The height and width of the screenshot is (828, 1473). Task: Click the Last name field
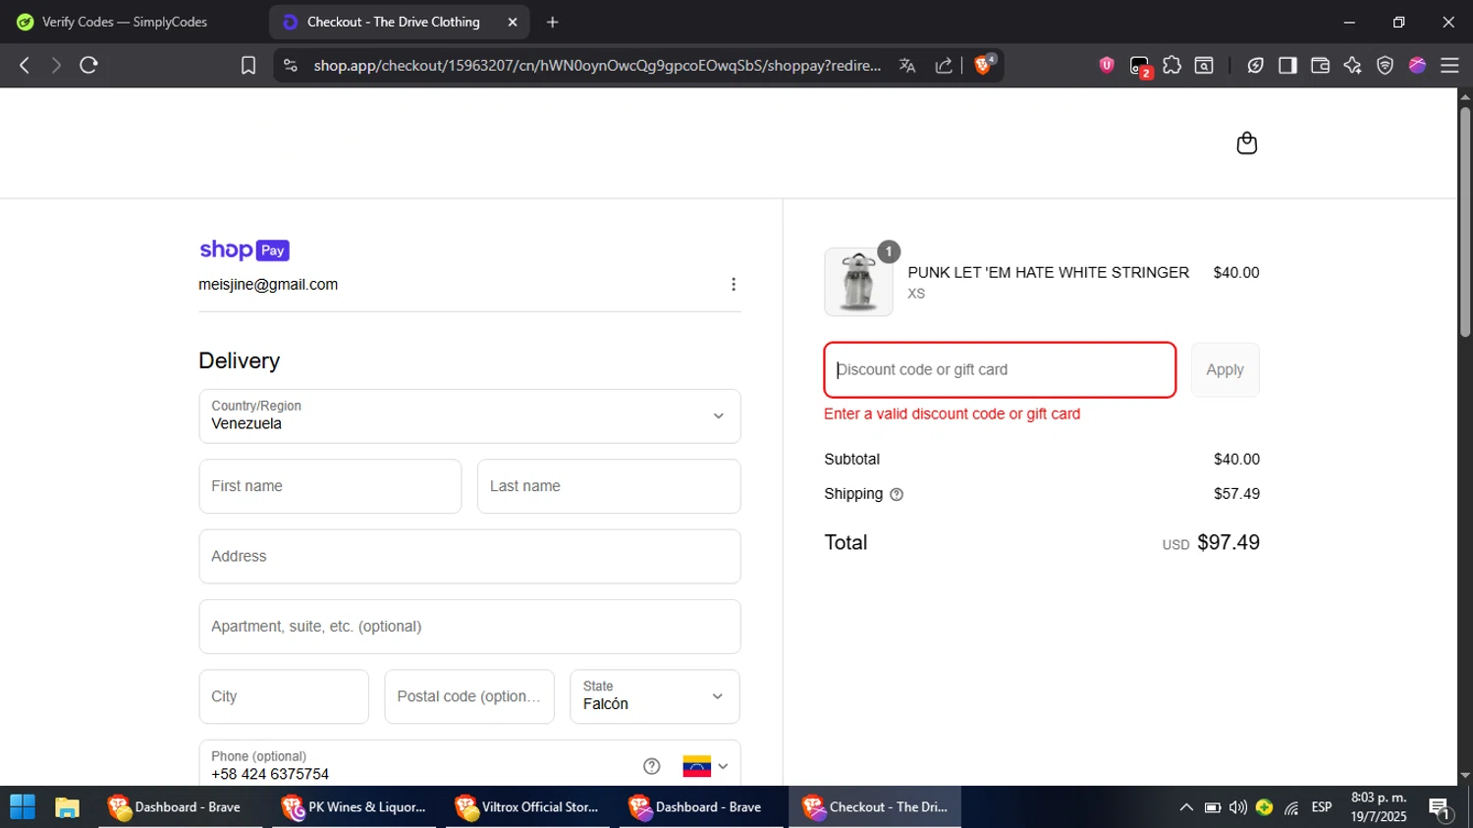coord(609,486)
